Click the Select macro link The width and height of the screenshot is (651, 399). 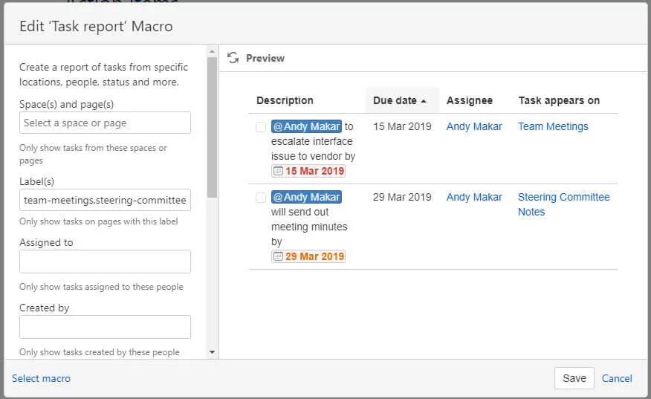[x=41, y=378]
